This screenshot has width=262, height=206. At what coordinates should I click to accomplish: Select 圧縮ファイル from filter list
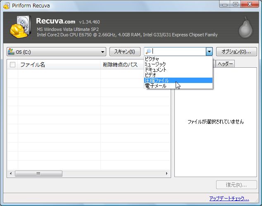tap(178, 81)
